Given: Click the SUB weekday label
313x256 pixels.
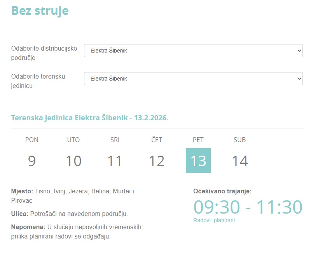Looking at the screenshot, I should 240,140.
